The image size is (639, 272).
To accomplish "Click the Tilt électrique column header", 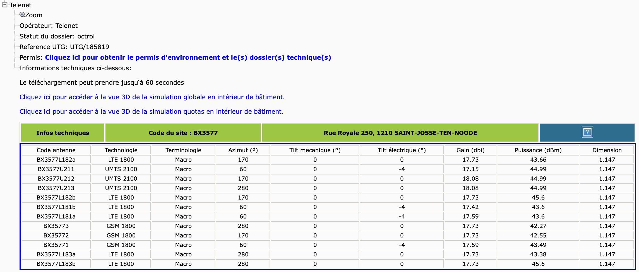I will pyautogui.click(x=402, y=150).
